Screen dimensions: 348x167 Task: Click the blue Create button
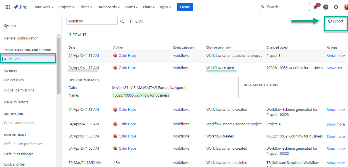(x=185, y=7)
